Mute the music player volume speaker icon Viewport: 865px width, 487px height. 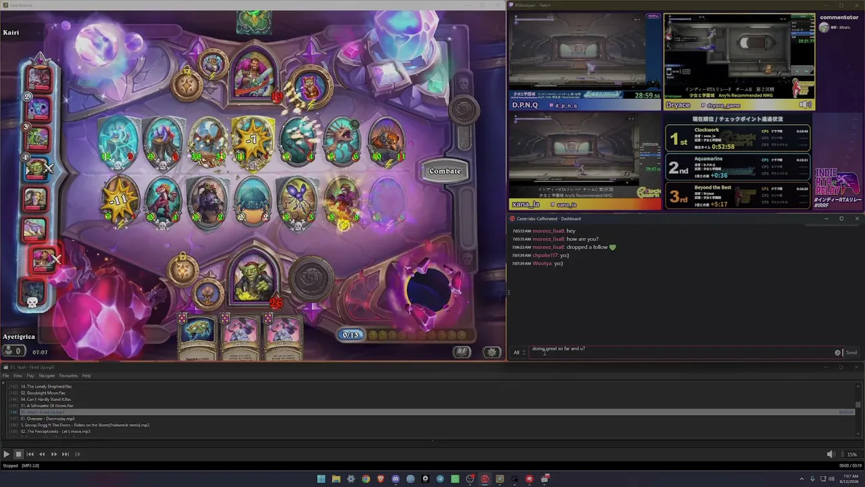pos(831,455)
